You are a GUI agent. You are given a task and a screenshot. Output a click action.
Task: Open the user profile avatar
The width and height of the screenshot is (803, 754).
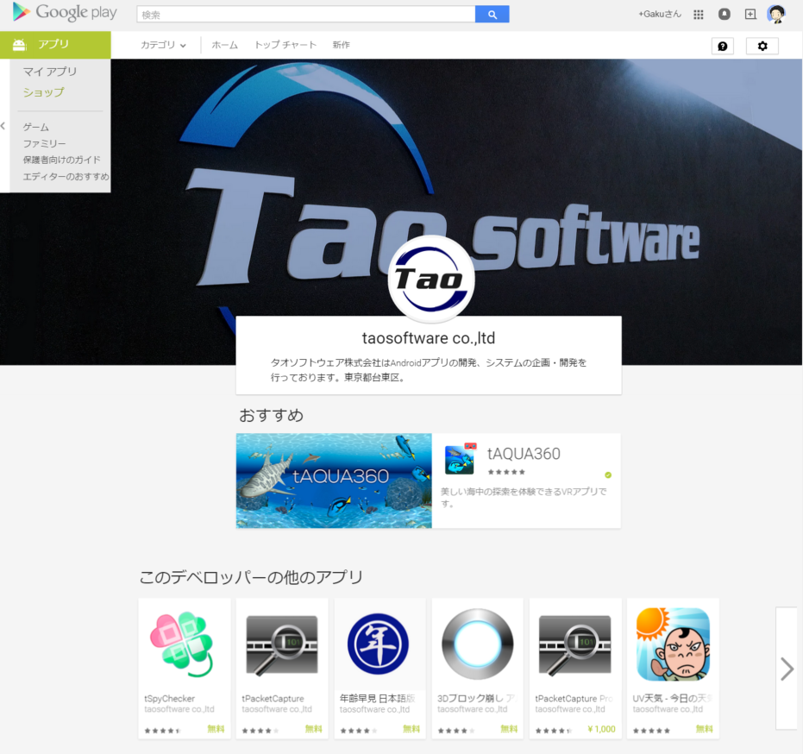[x=776, y=15]
